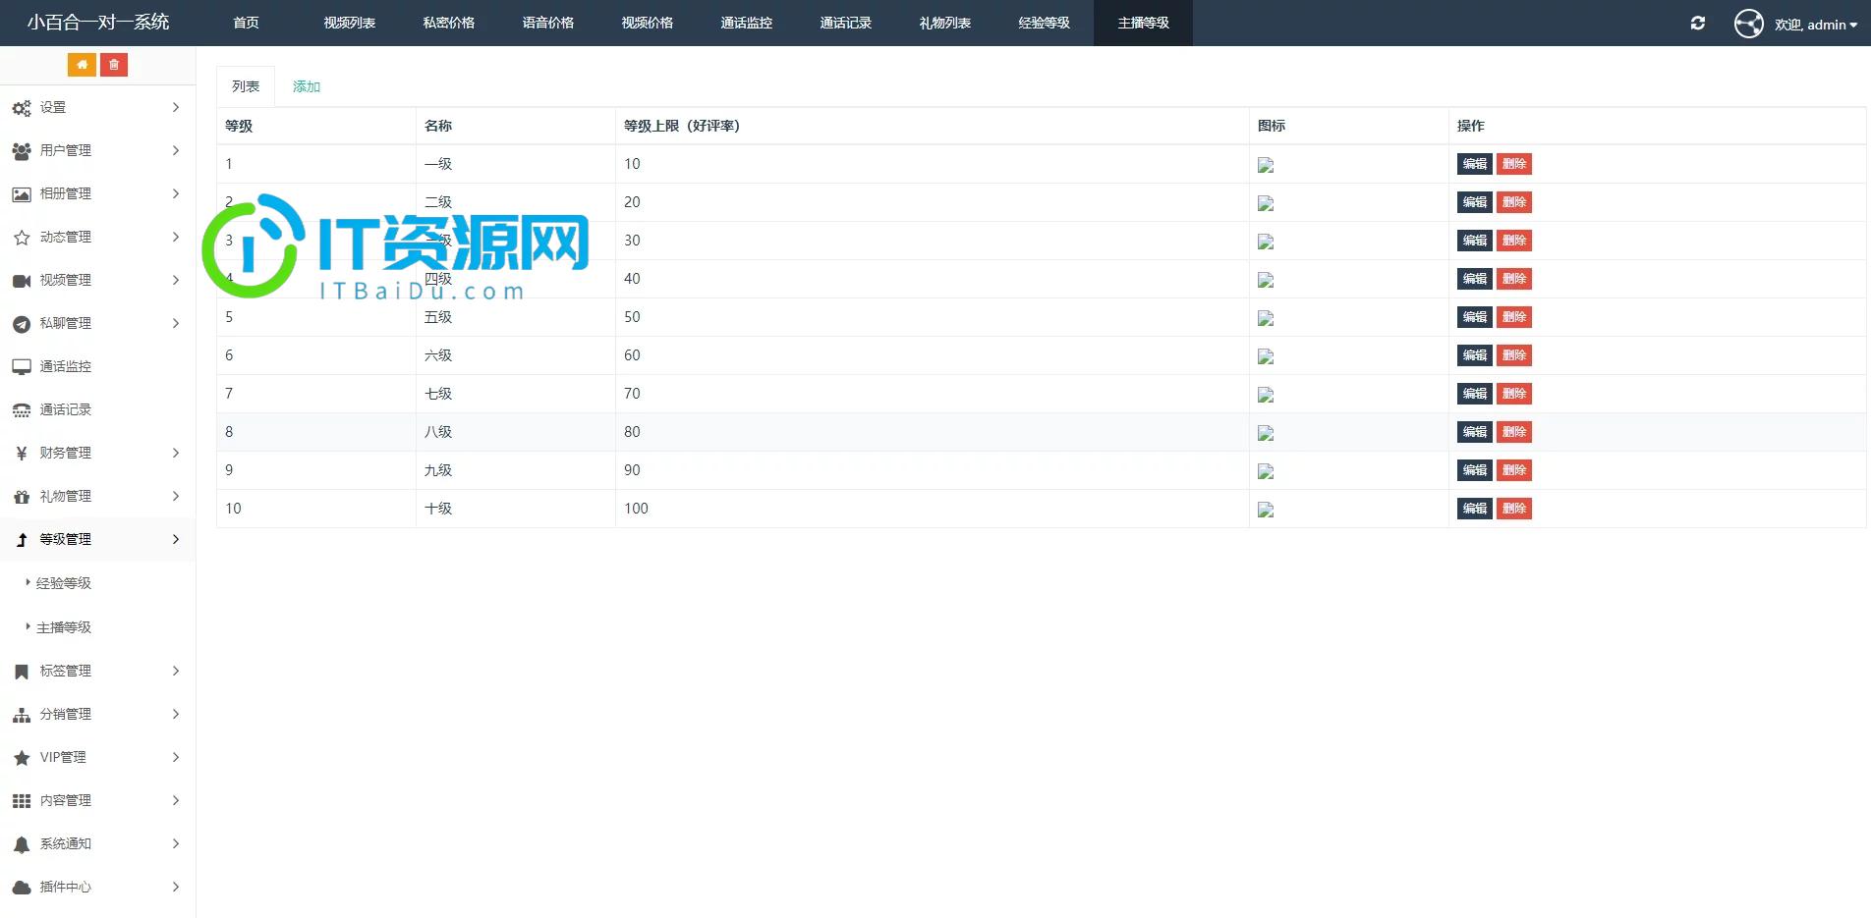Click the broken image icon in row 一级
The width and height of the screenshot is (1871, 918).
1266,165
